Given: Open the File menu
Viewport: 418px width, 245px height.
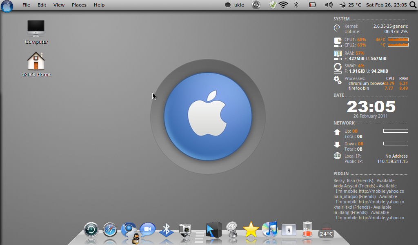Looking at the screenshot, I should coord(26,5).
